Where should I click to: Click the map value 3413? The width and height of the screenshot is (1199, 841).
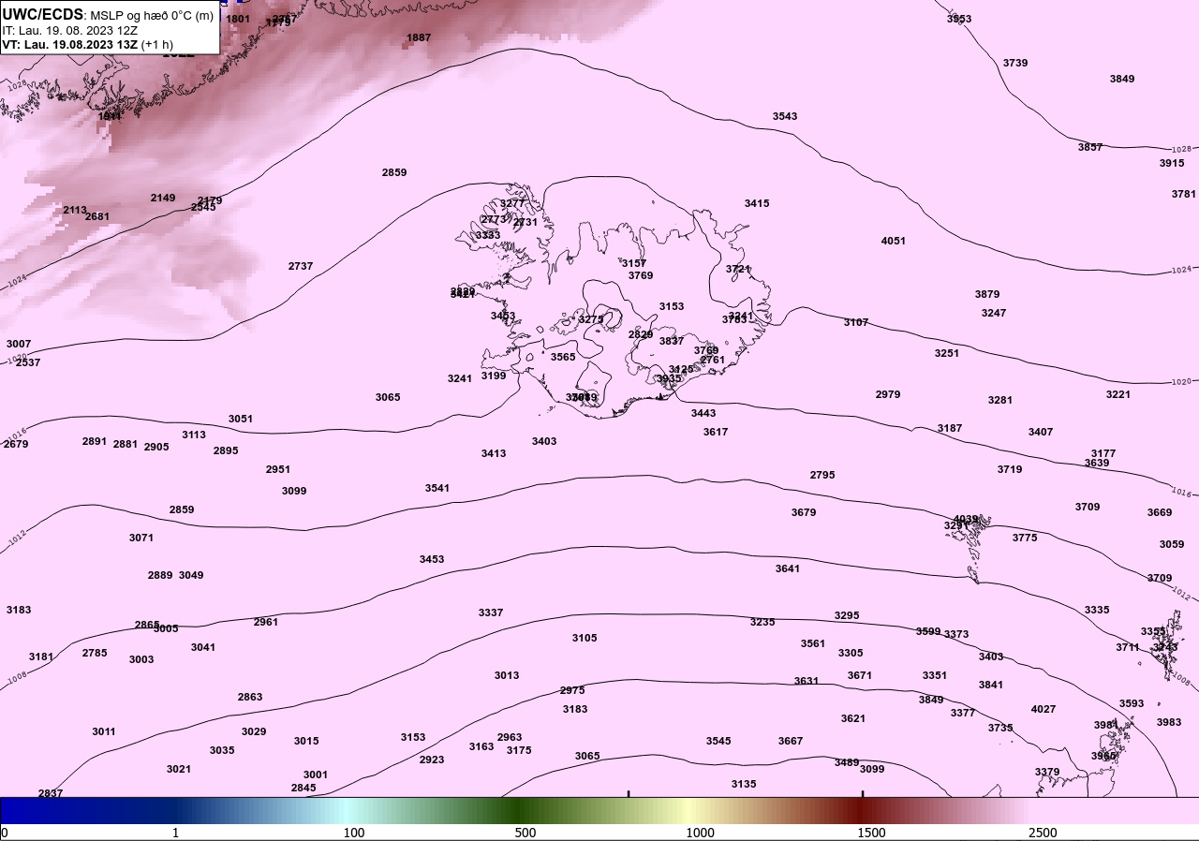coord(494,453)
